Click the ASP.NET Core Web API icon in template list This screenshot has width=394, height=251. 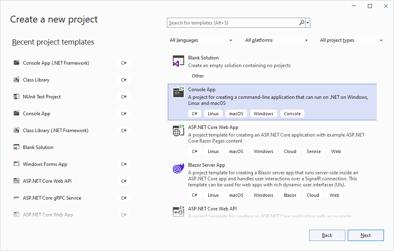point(179,211)
